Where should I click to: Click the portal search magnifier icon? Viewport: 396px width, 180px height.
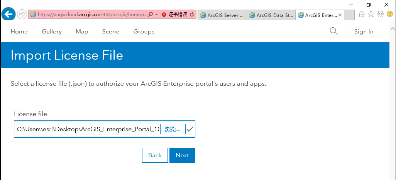pyautogui.click(x=333, y=31)
